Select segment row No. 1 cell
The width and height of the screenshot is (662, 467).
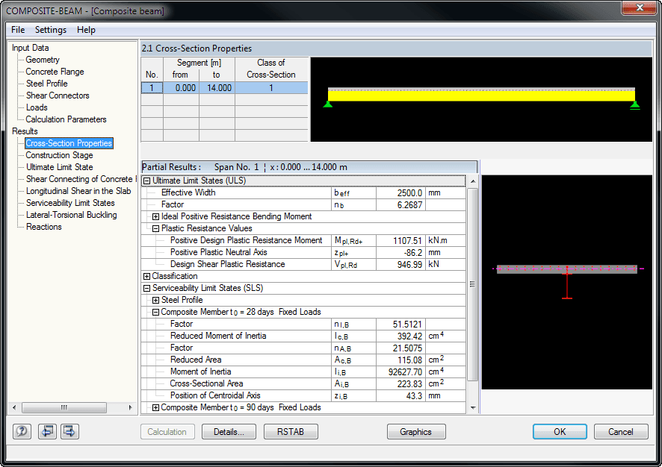152,88
